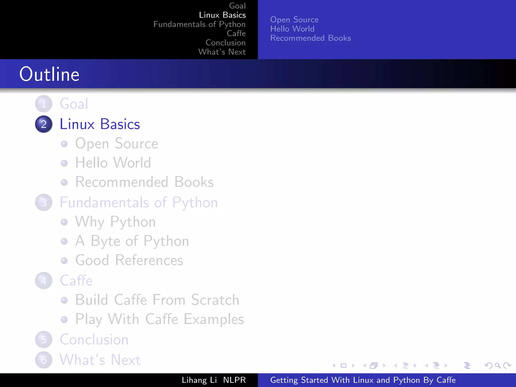Go to previous subsection arrow
Viewport: 516px width, 387px height.
[396, 365]
